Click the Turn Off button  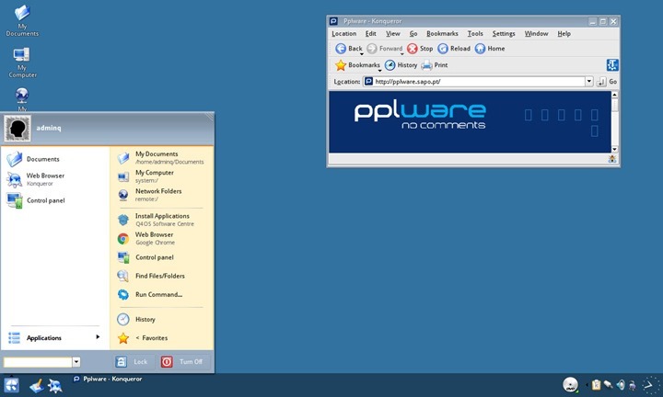pyautogui.click(x=183, y=361)
